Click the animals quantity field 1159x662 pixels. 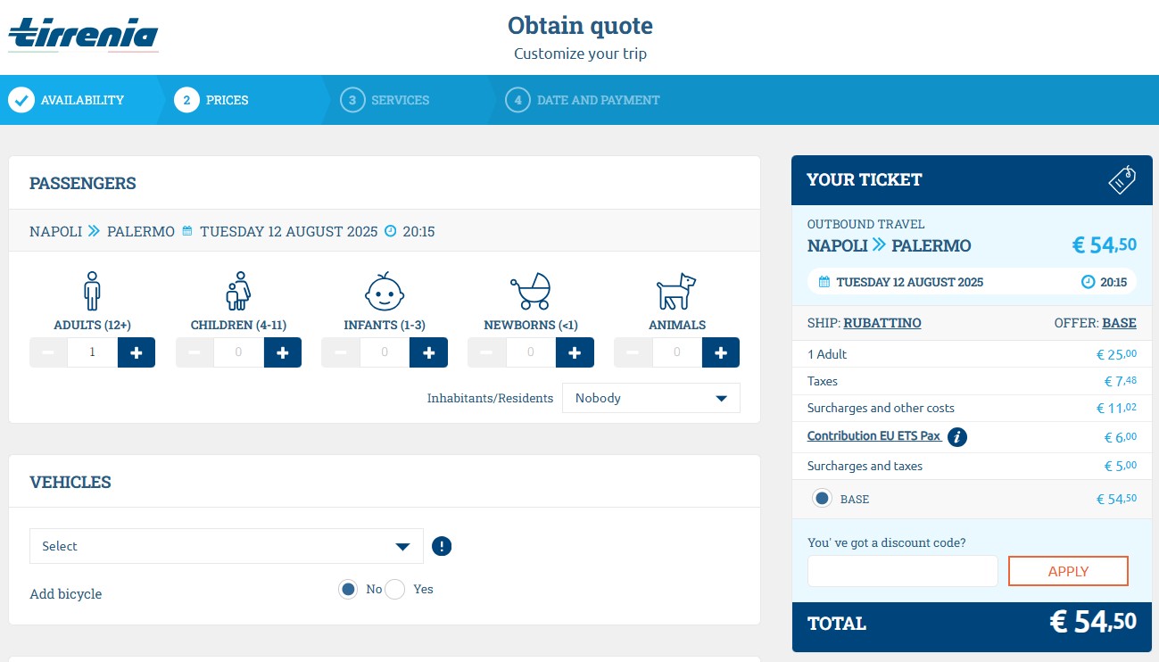pyautogui.click(x=677, y=352)
